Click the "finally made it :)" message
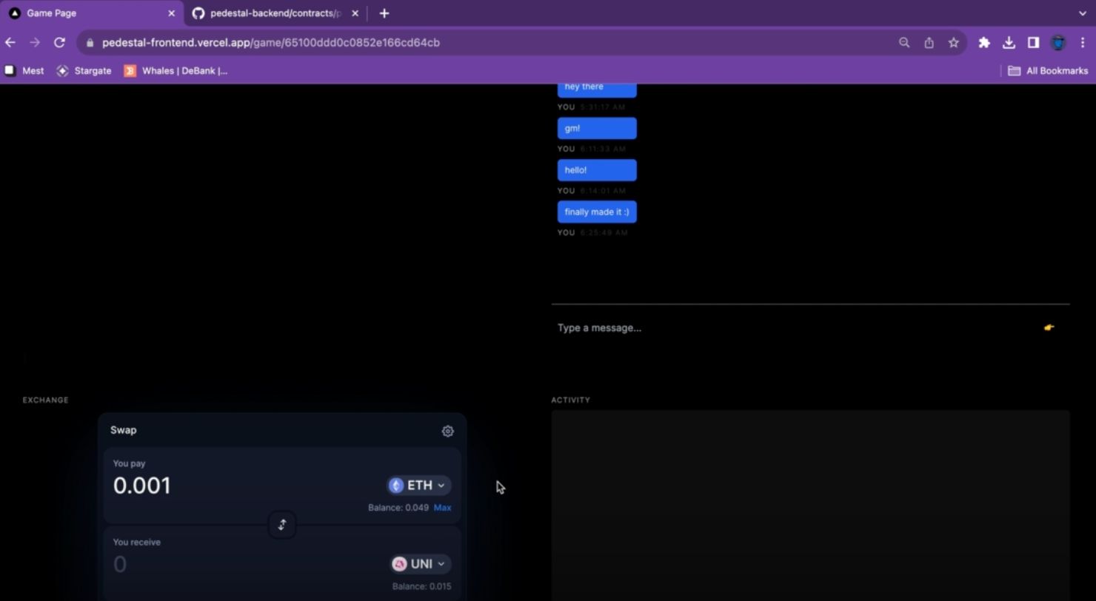1096x601 pixels. (597, 212)
